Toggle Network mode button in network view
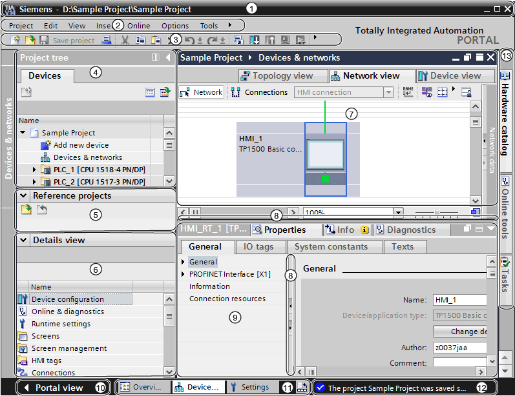The width and height of the screenshot is (515, 396). (201, 92)
